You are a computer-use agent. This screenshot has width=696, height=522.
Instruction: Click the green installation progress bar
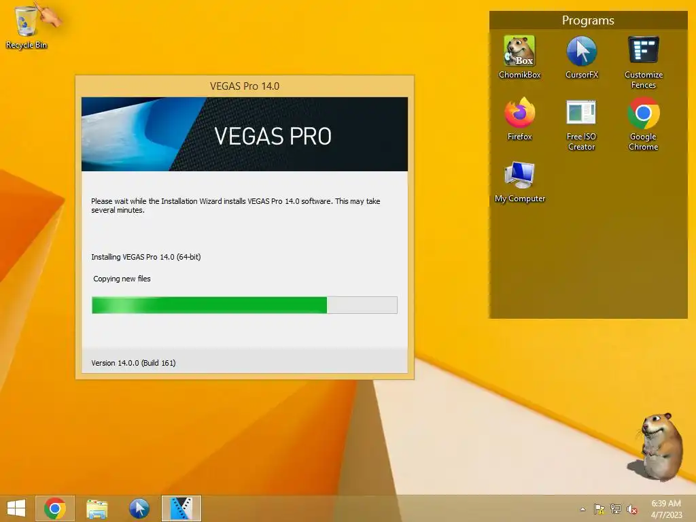click(245, 305)
